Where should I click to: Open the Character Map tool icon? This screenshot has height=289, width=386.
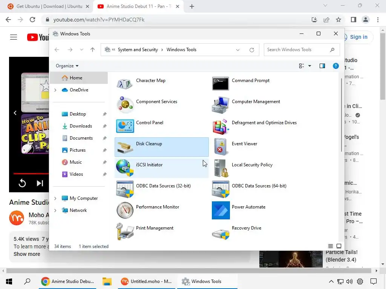pos(125,84)
